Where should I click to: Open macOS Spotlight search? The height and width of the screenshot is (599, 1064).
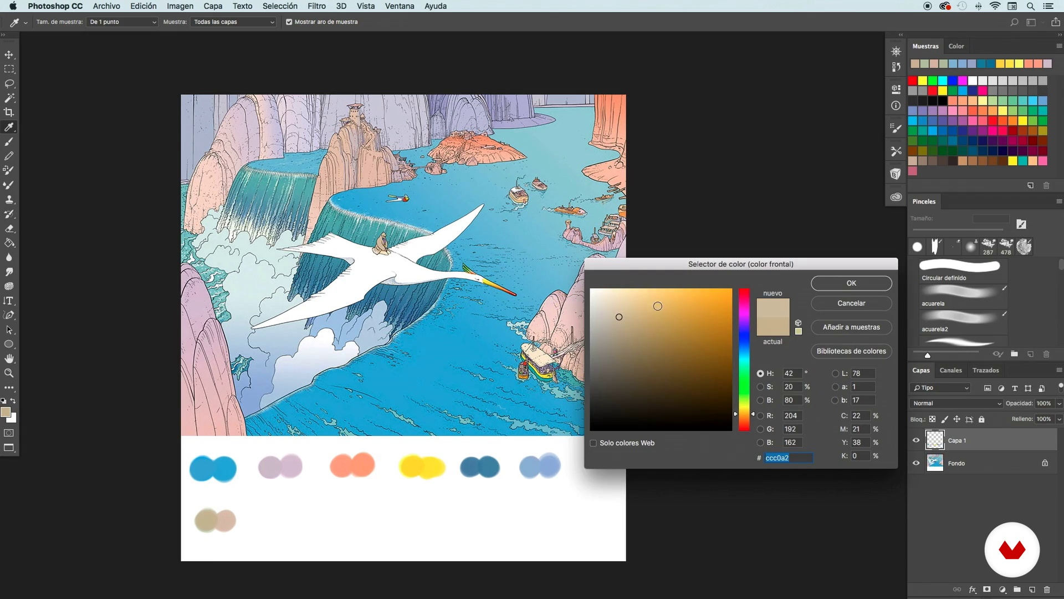click(1031, 6)
